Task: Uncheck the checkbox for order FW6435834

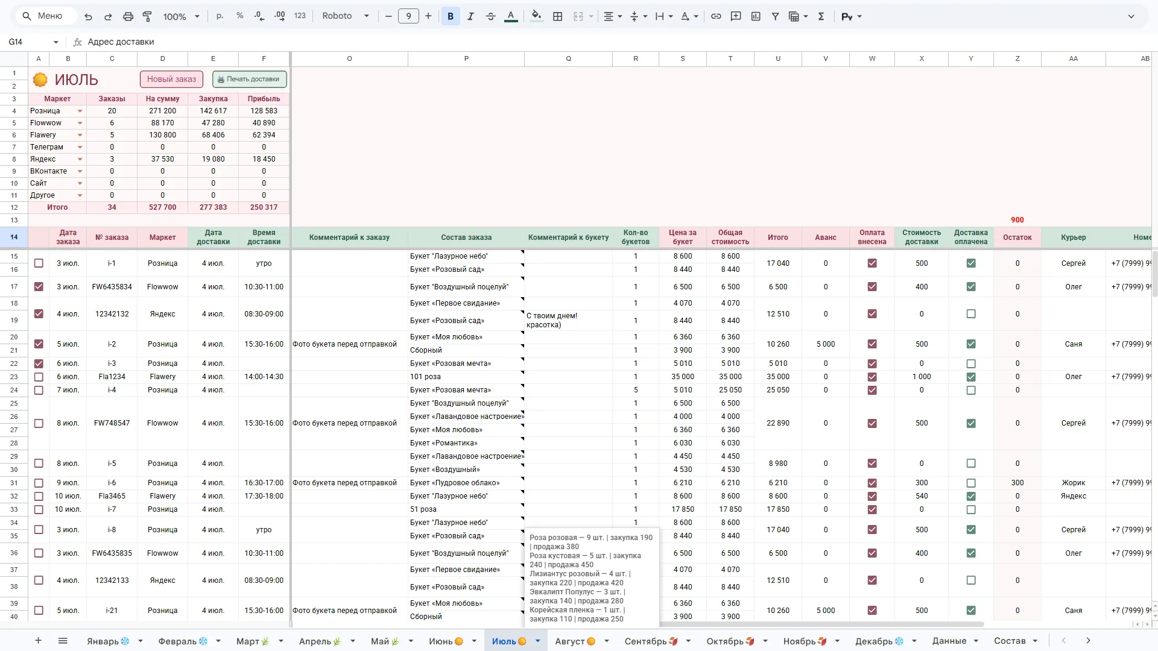Action: (39, 287)
